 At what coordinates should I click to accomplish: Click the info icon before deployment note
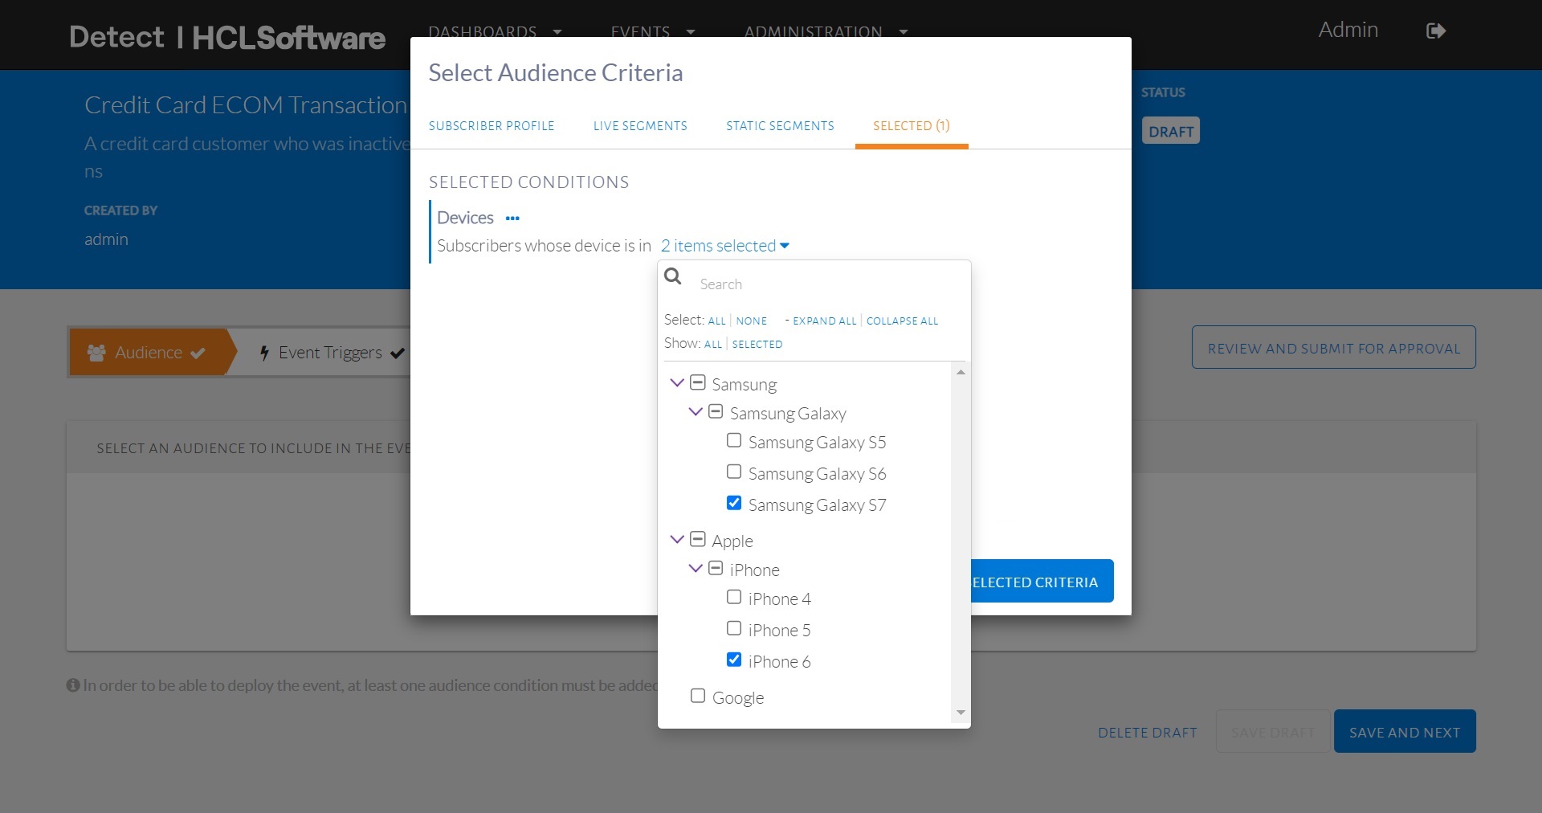pyautogui.click(x=73, y=685)
